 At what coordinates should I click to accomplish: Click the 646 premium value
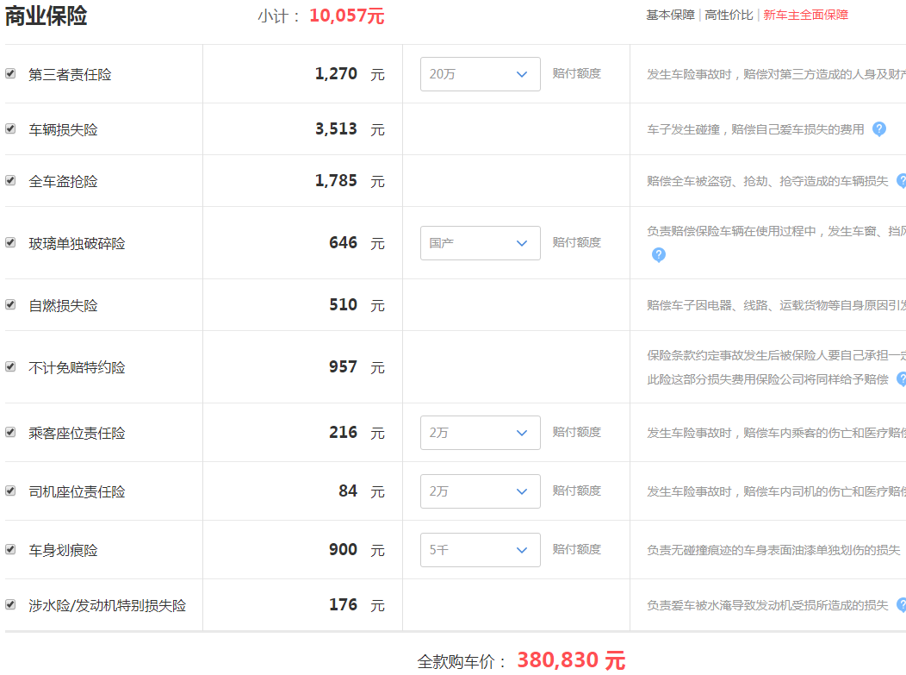344,242
